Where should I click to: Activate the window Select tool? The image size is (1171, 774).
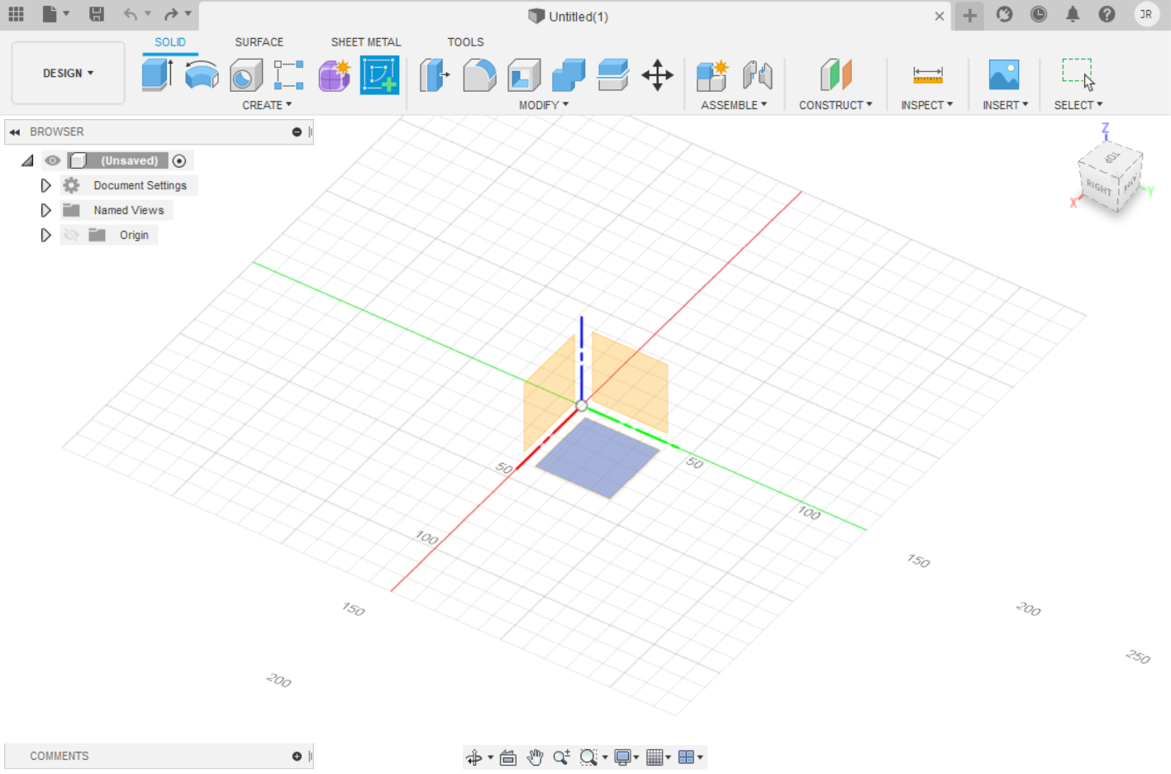click(1078, 75)
